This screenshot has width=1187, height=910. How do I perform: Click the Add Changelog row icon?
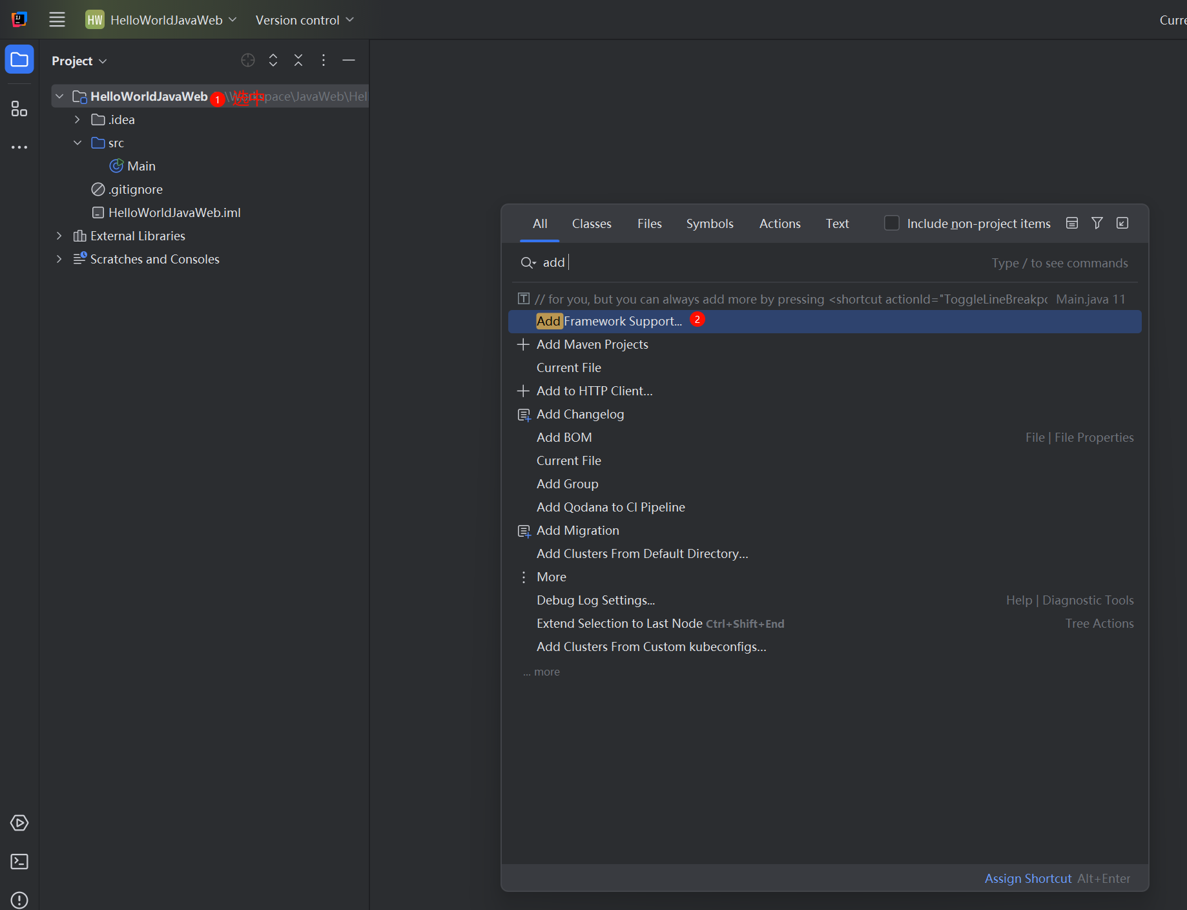tap(524, 415)
